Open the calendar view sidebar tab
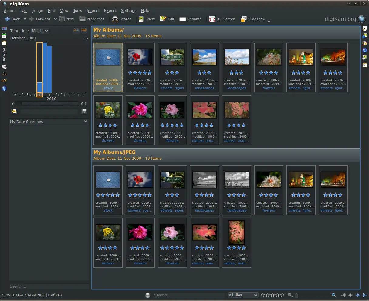This screenshot has height=301, width=369. pos(4,36)
